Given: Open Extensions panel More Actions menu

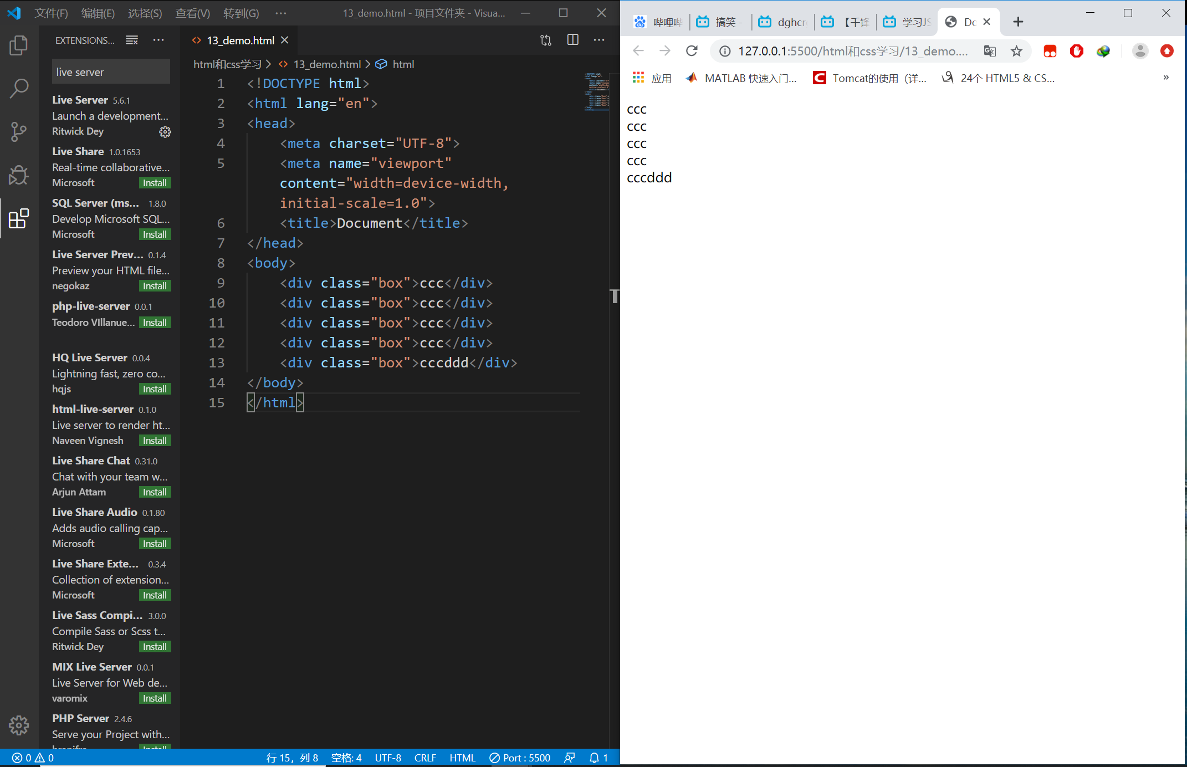Looking at the screenshot, I should point(158,40).
